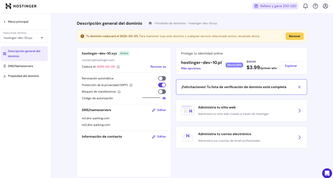The height and width of the screenshot is (178, 333).
Task: Click the Renovar ya link
Action: [x=158, y=67]
